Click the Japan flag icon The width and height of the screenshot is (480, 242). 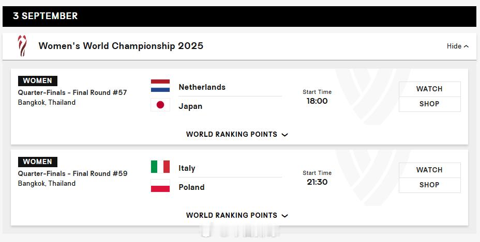(160, 105)
